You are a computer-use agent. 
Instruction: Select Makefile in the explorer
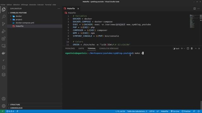pyautogui.click(x=20, y=26)
